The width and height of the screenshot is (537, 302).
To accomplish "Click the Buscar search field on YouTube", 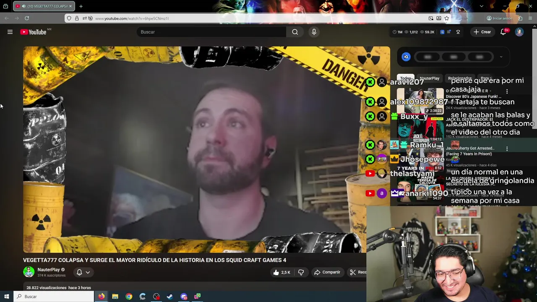I will point(211,32).
